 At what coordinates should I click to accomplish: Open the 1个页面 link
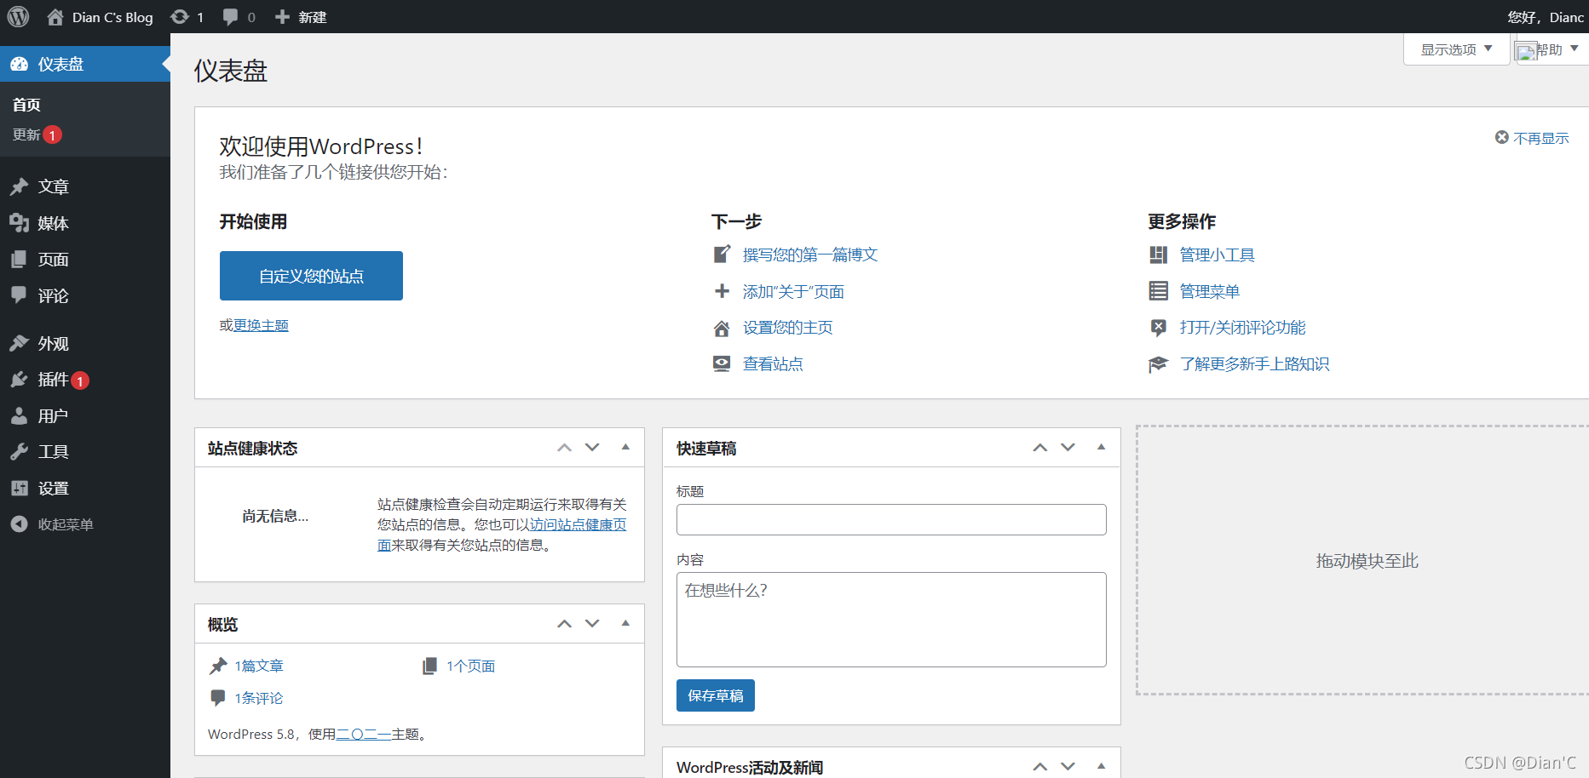(x=470, y=666)
